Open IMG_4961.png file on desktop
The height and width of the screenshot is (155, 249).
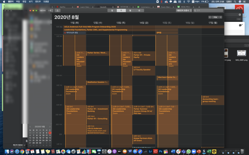click(241, 55)
